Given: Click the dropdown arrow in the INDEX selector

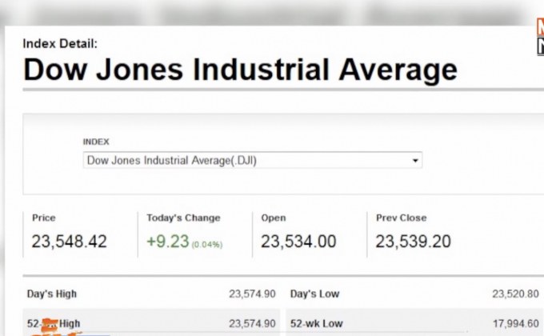Looking at the screenshot, I should click(415, 161).
